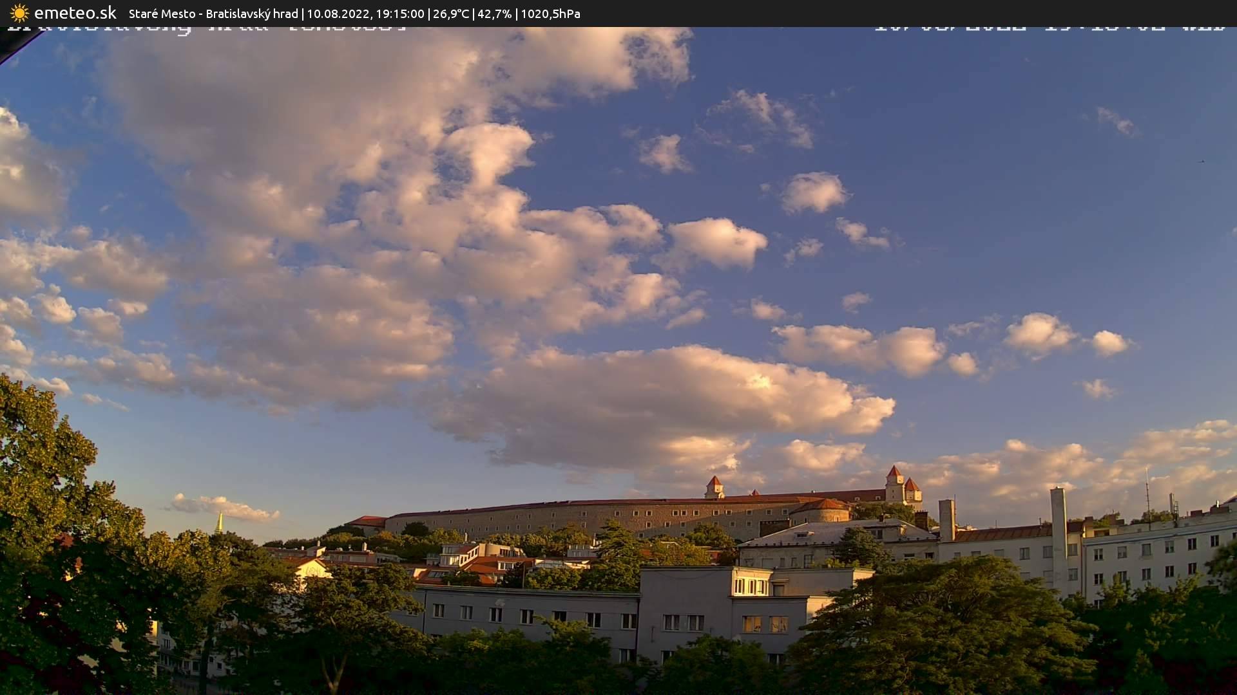1237x695 pixels.
Task: Click the camera timestamp overlay at top right
Action: click(1049, 28)
